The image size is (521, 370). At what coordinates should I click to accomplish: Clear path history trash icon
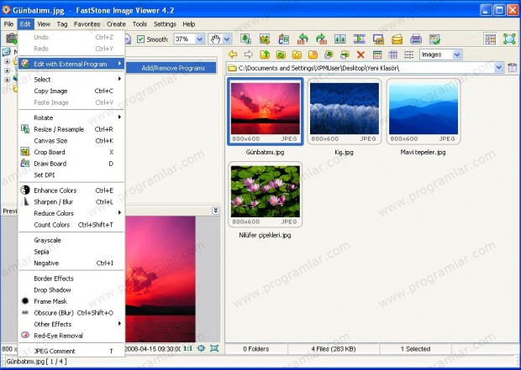513,68
